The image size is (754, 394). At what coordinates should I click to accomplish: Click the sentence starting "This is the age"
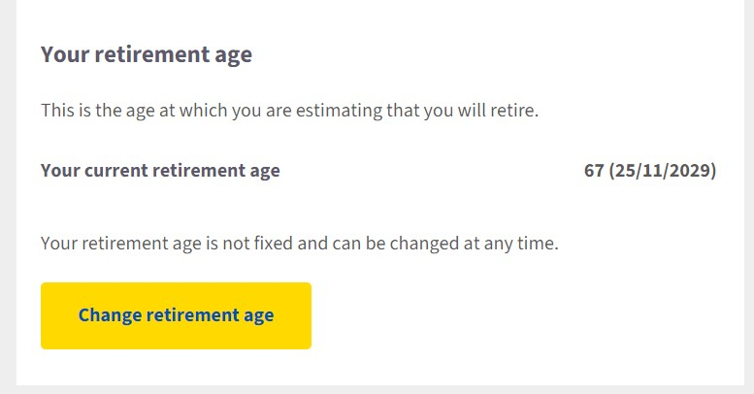click(x=289, y=111)
